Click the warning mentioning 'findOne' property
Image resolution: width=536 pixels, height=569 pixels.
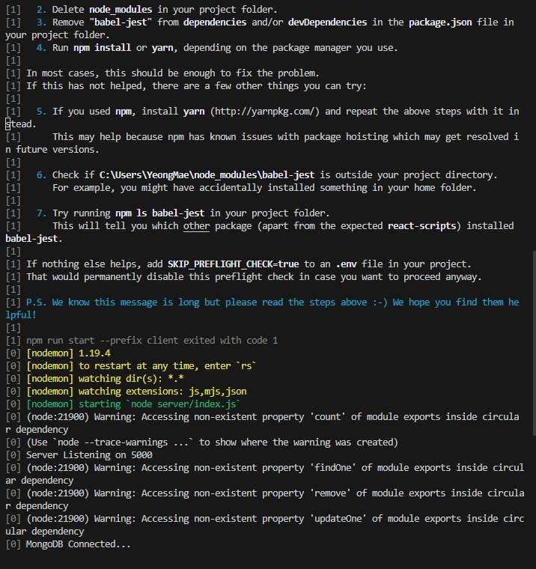click(x=265, y=474)
